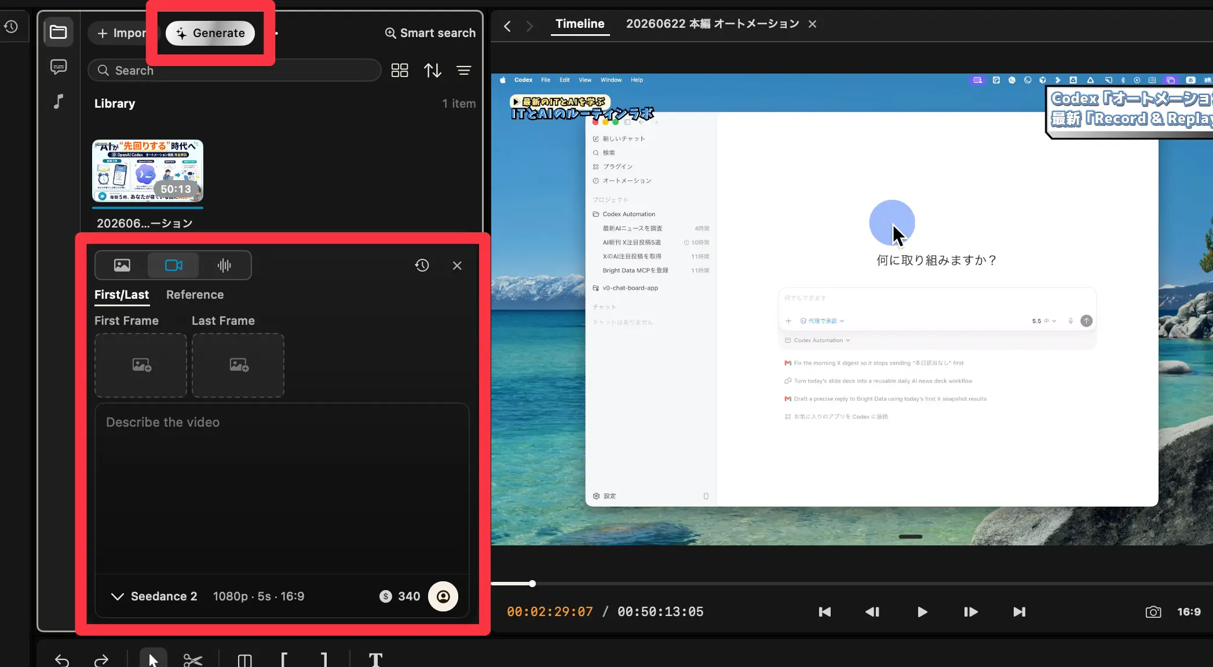Click the Search library field

(x=234, y=70)
